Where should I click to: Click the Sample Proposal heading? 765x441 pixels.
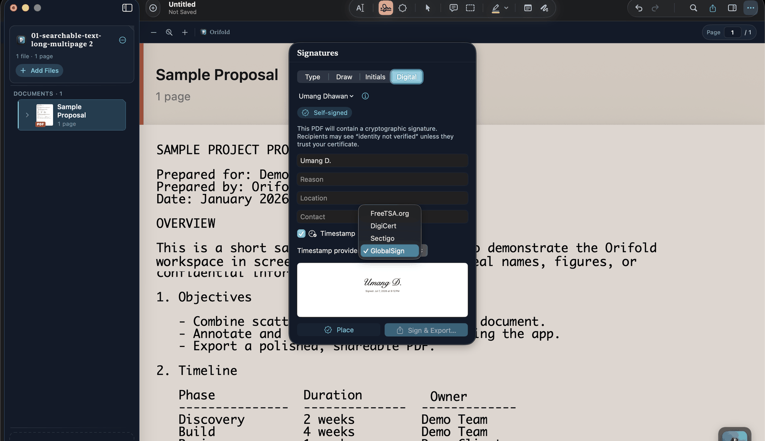[x=217, y=75]
